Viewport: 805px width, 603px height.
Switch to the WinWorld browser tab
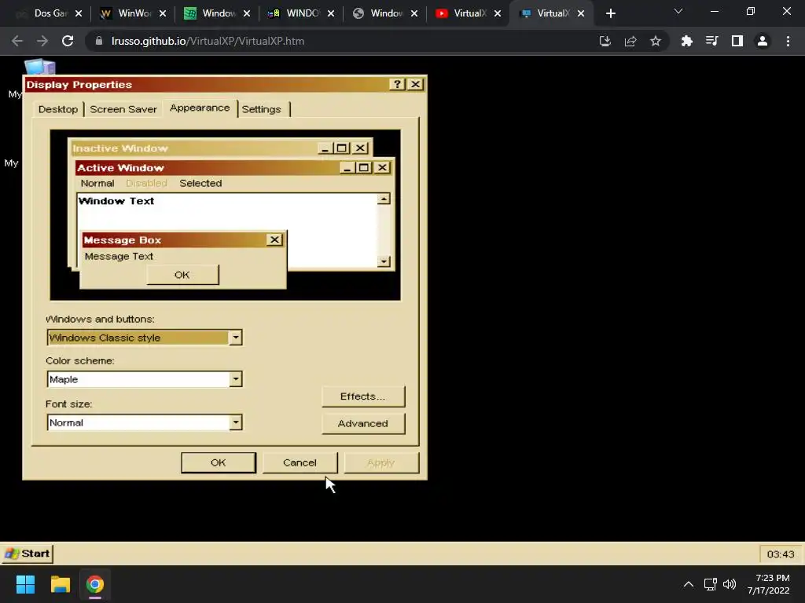[134, 13]
